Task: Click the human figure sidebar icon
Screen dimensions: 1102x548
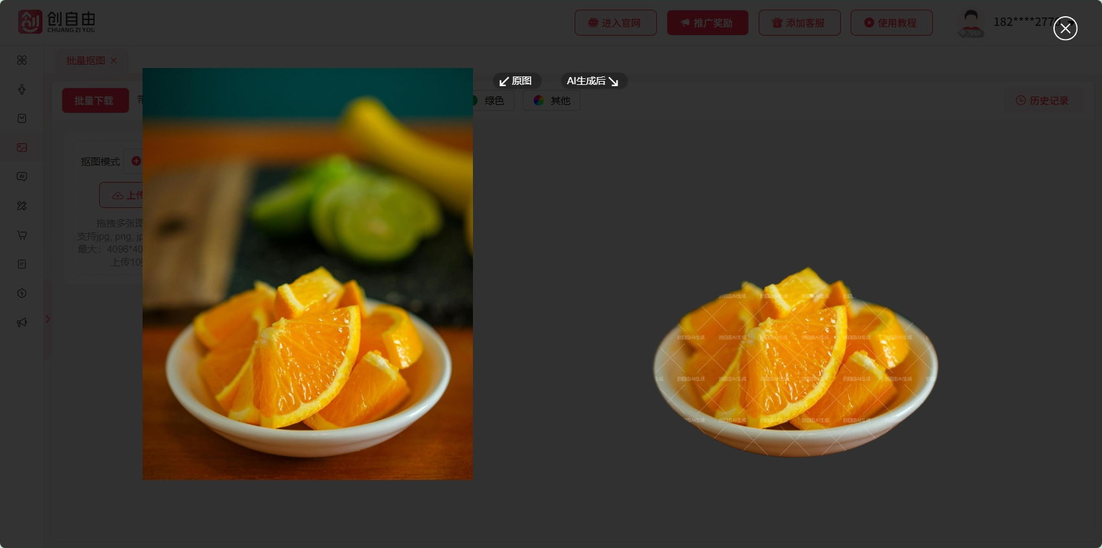Action: tap(22, 89)
